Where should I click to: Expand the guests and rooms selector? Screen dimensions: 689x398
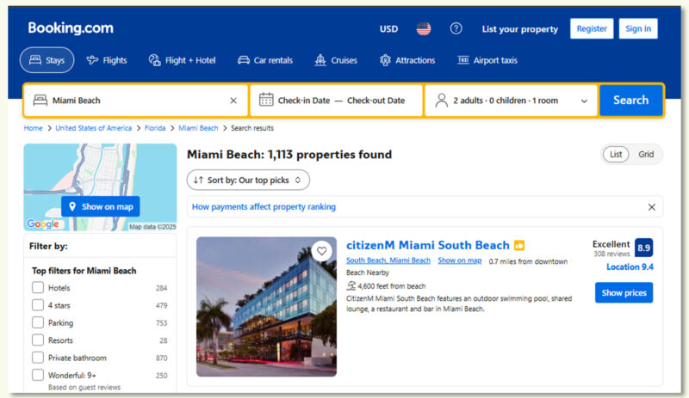(x=511, y=101)
